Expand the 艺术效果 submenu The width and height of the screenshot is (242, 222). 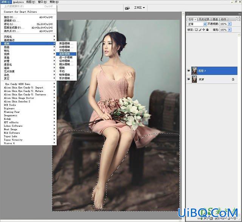(28, 71)
